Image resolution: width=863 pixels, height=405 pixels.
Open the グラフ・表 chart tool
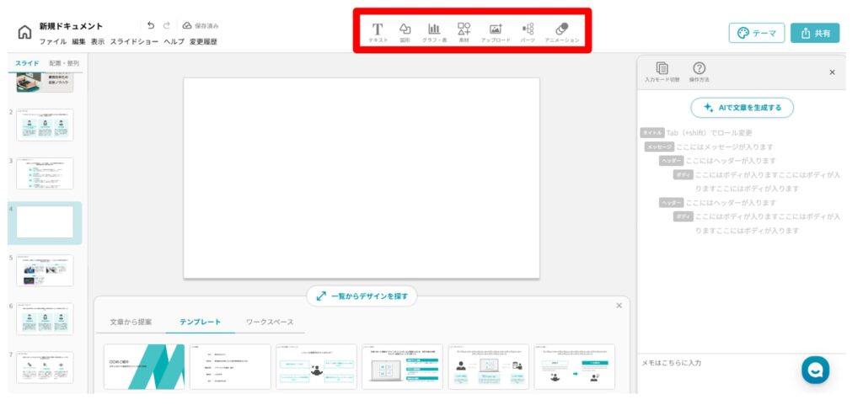tap(434, 31)
